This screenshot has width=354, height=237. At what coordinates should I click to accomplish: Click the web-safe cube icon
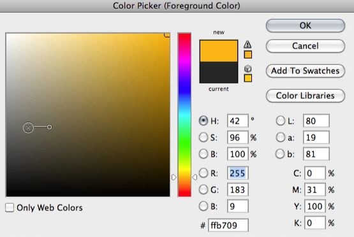click(x=247, y=69)
